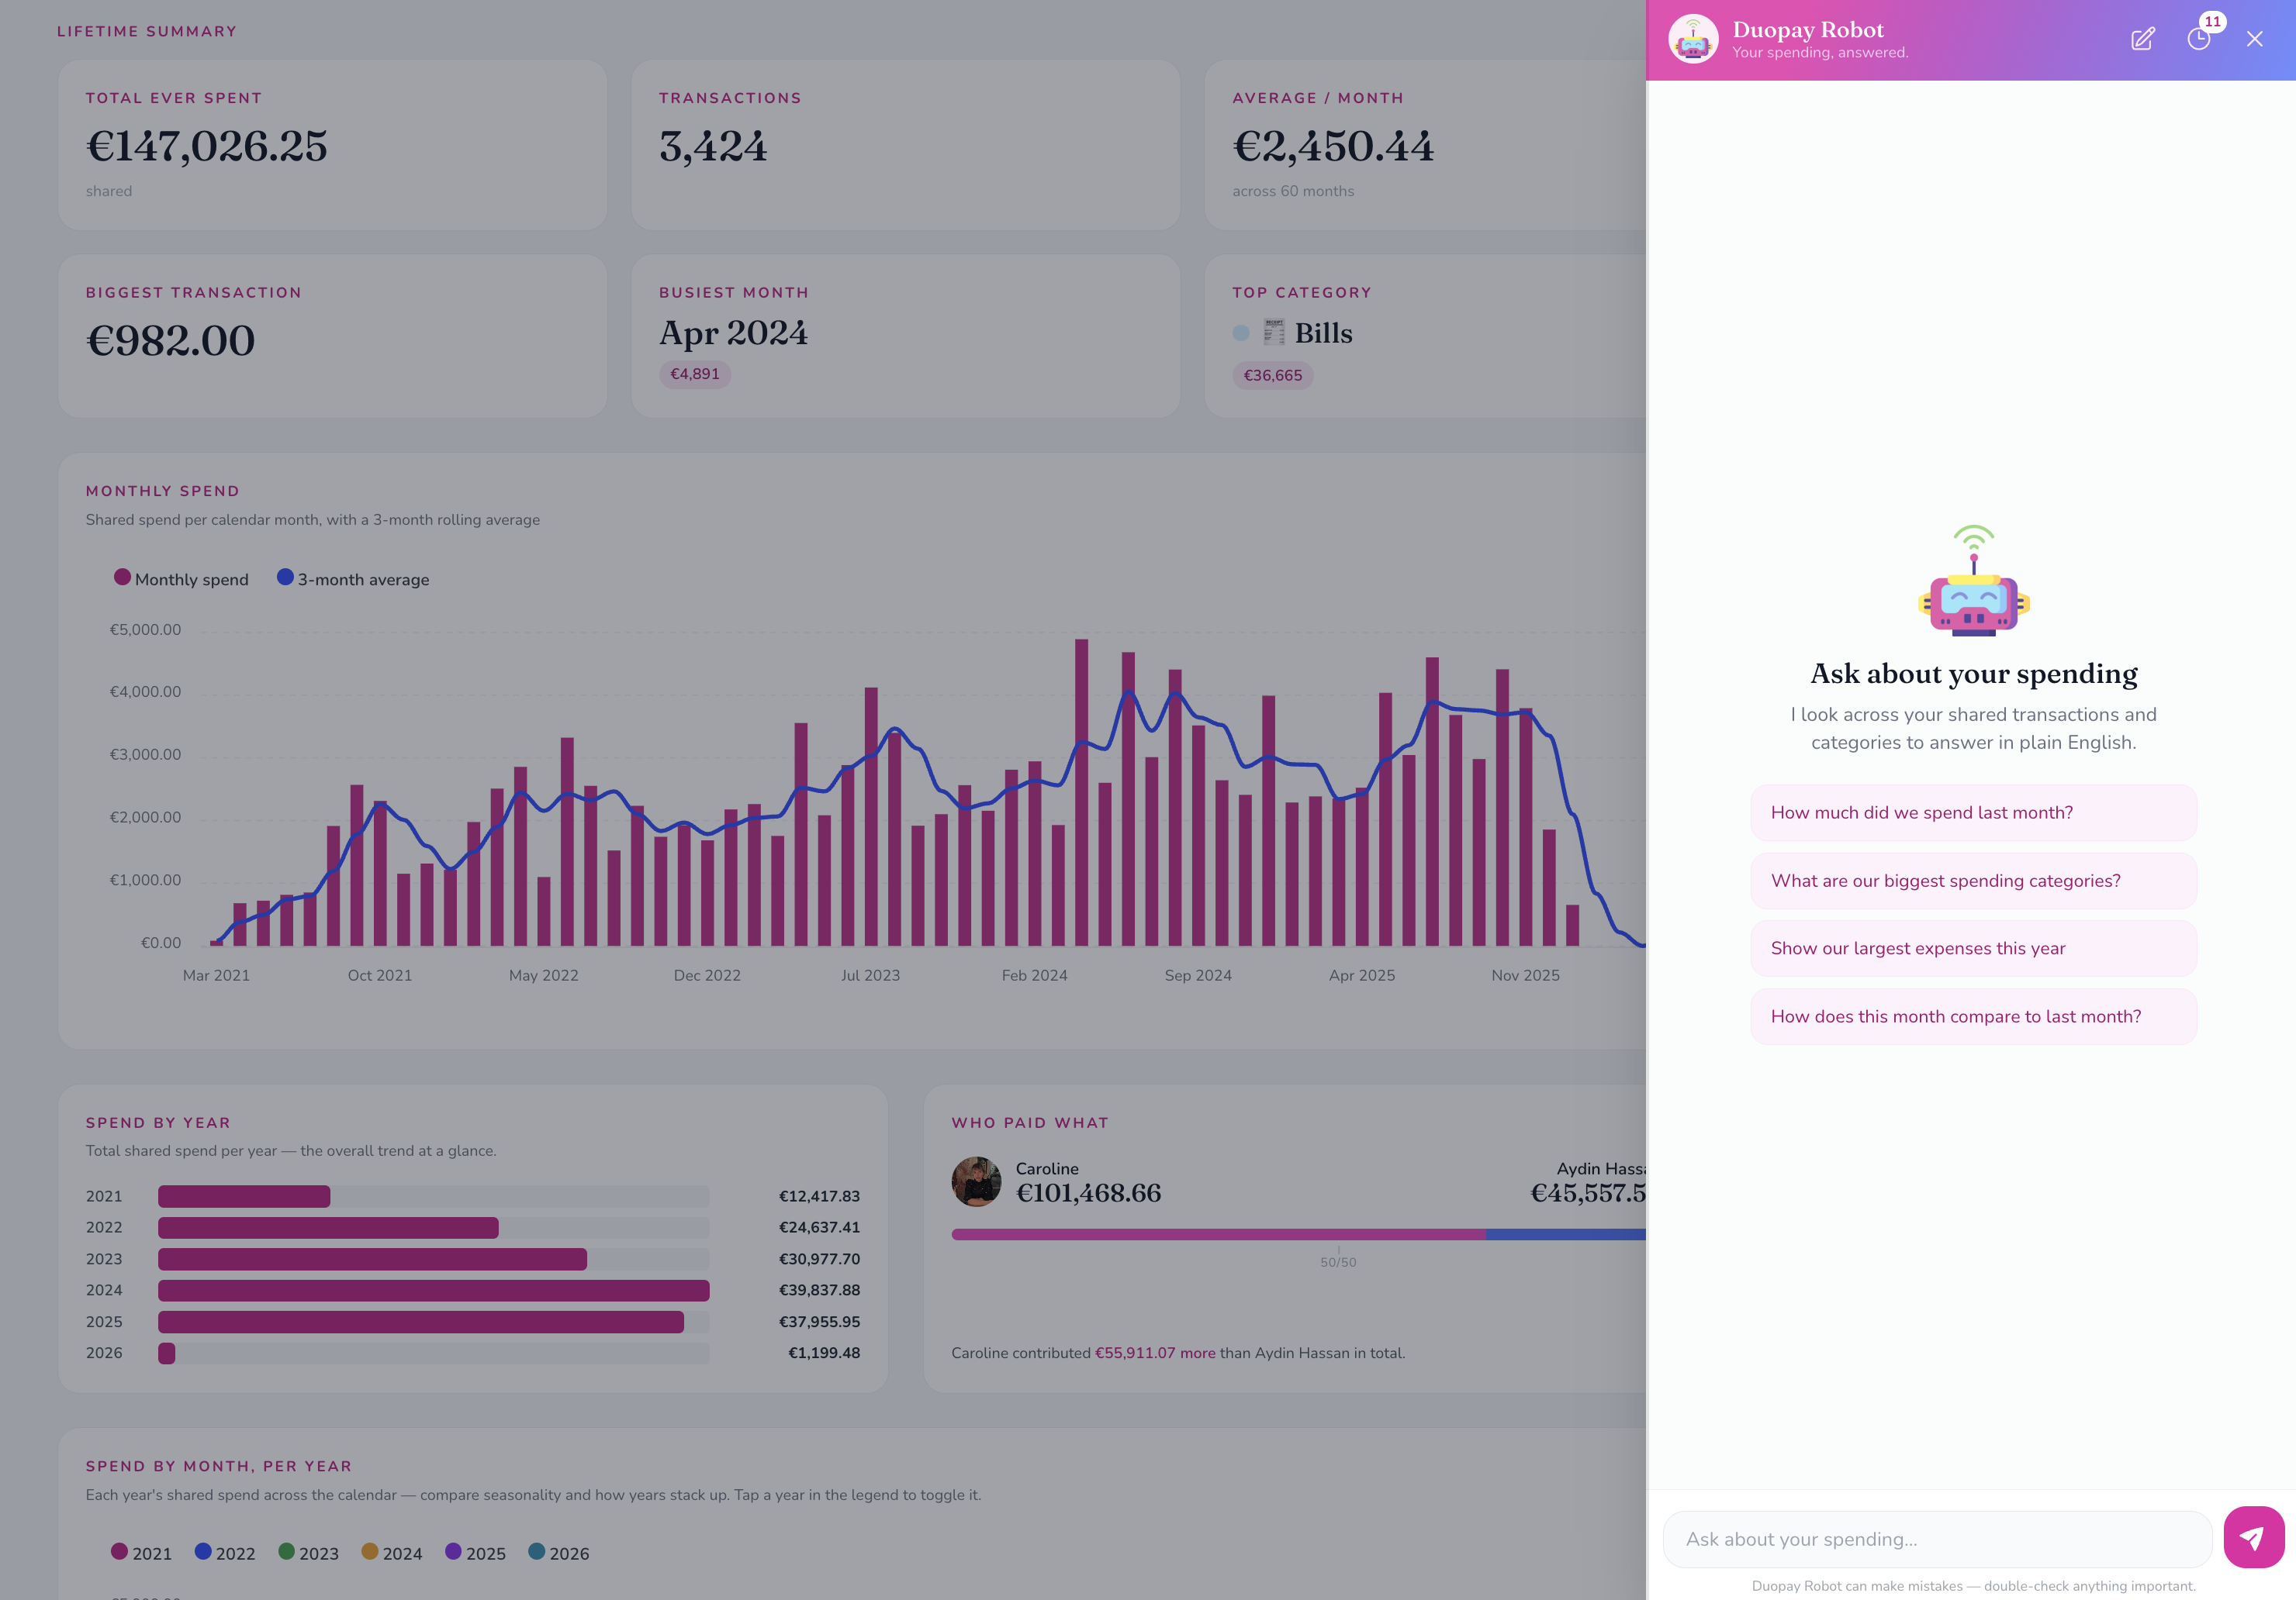Screen dimensions: 2296x1600
Task: Toggle 2025 in the per-year legend
Action: coord(475,1553)
